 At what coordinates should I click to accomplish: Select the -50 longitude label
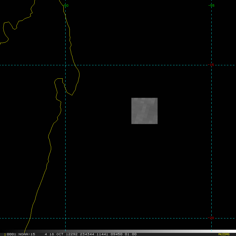(66, 6)
